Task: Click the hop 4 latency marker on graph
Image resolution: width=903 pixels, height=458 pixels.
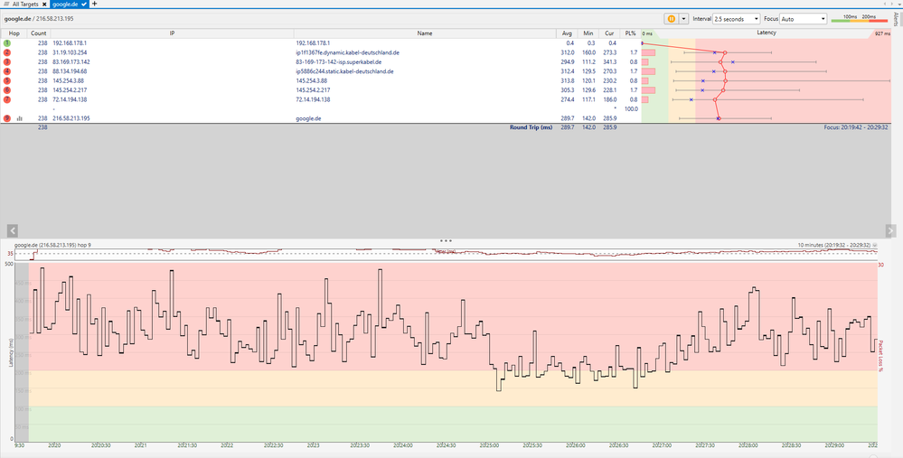Action: point(725,71)
